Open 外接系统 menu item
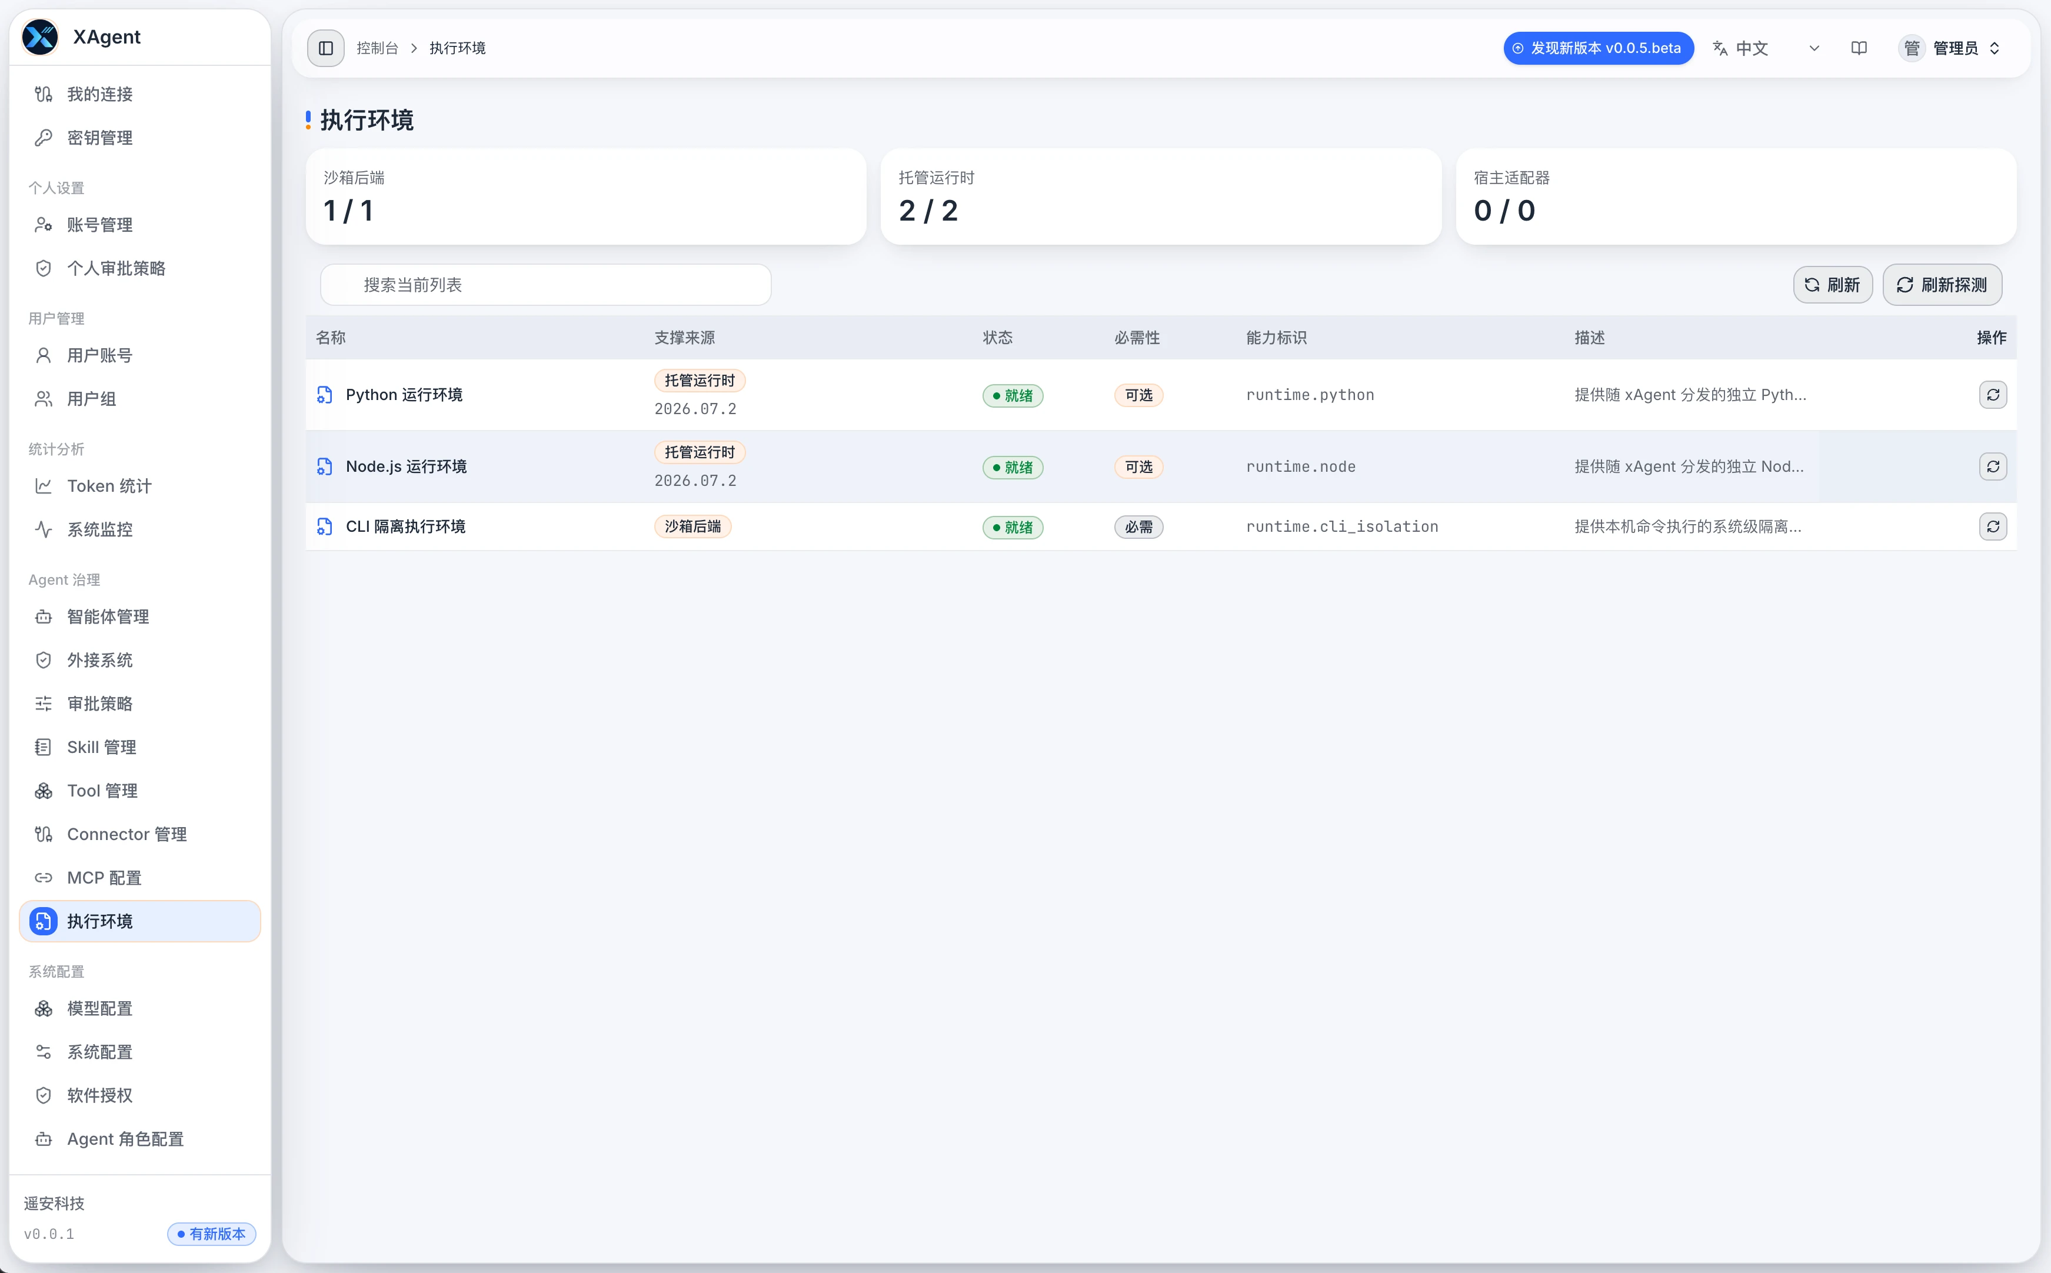Screen dimensions: 2051x1273 pos(140,660)
